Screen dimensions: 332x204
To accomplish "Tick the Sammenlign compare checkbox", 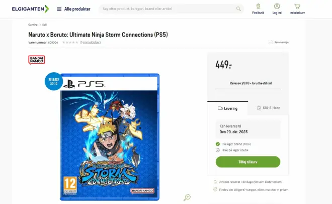I will click(x=271, y=43).
